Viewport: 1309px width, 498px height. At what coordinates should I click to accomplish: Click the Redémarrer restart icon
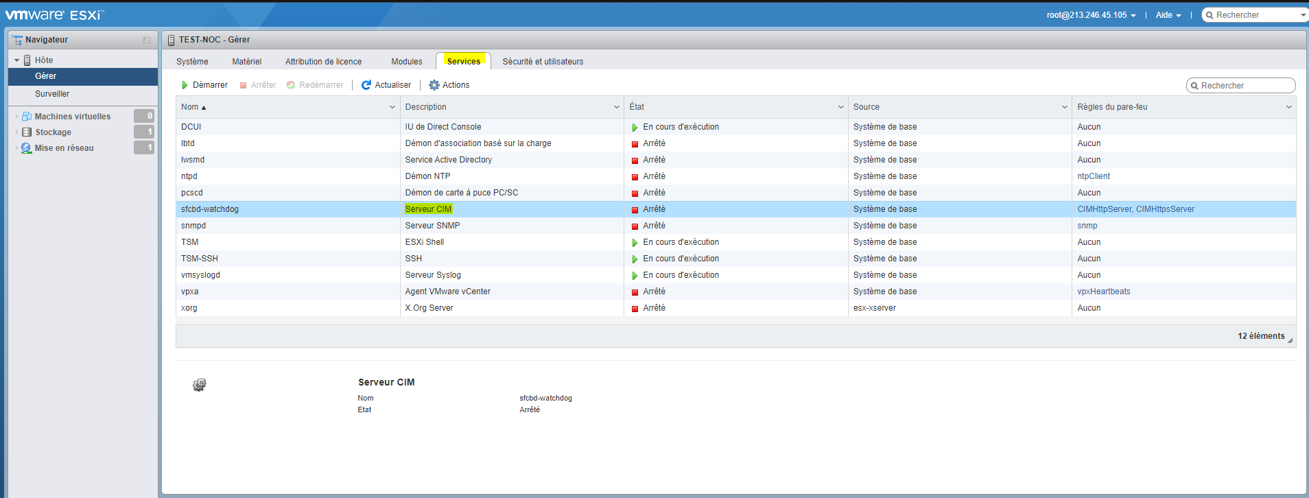291,85
